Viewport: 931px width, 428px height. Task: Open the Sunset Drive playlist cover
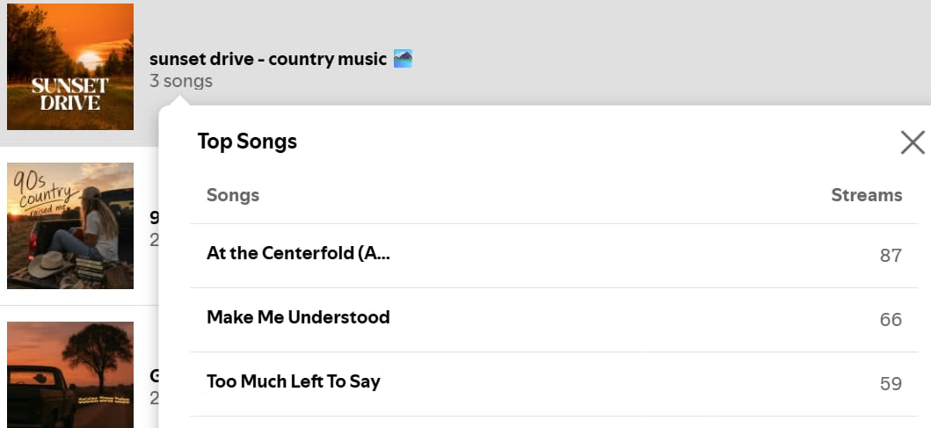(70, 67)
